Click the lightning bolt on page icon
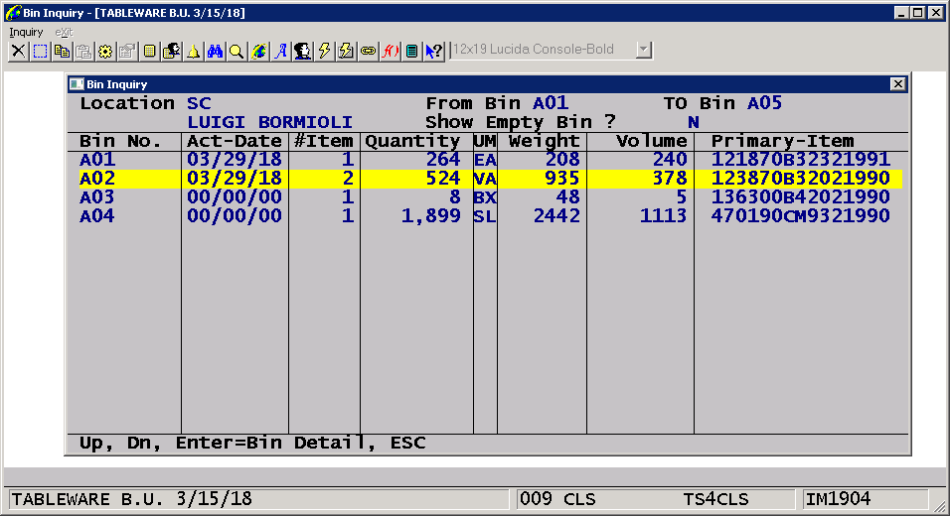950x516 pixels. [x=346, y=51]
